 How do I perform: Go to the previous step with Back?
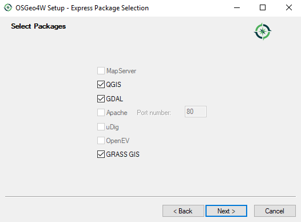pos(183,211)
